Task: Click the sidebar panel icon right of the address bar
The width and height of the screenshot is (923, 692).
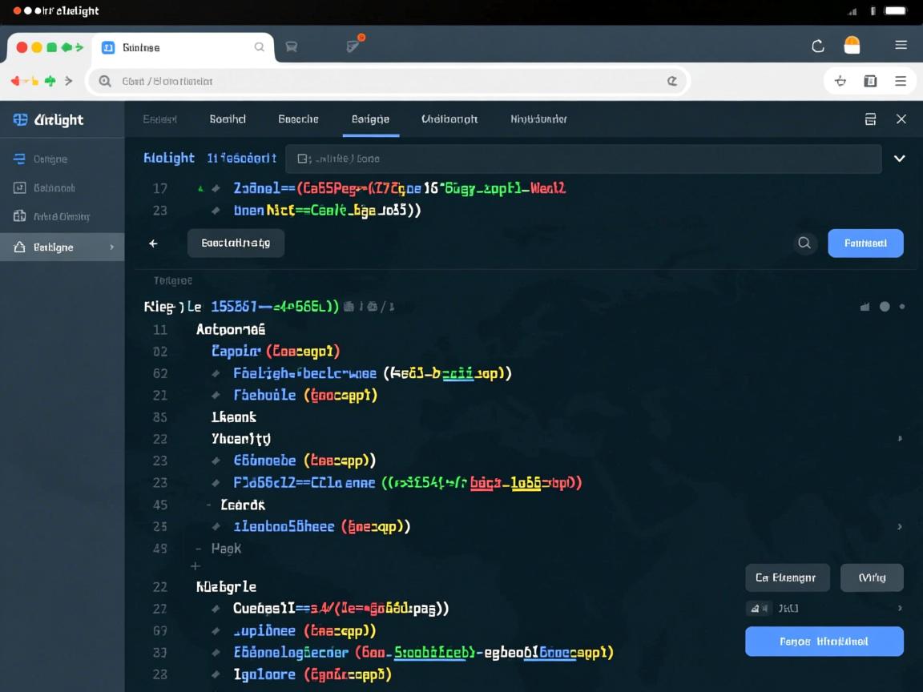Action: [870, 81]
